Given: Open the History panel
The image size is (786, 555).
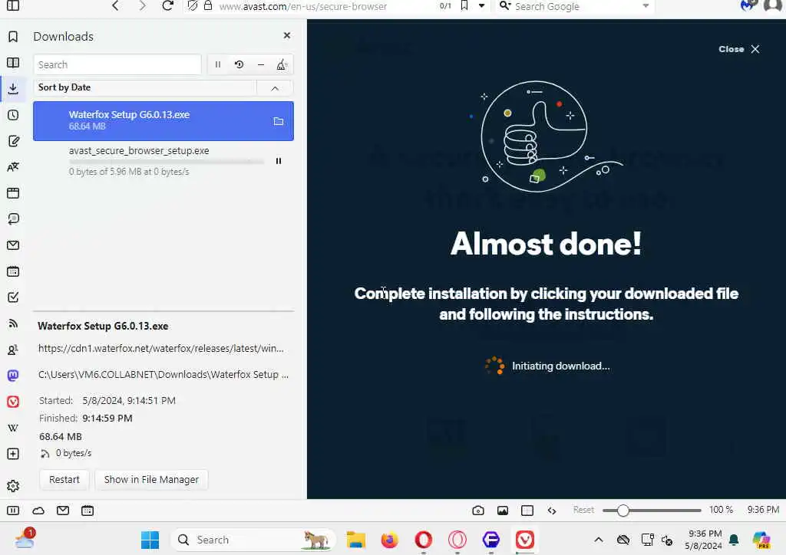Looking at the screenshot, I should [x=13, y=115].
